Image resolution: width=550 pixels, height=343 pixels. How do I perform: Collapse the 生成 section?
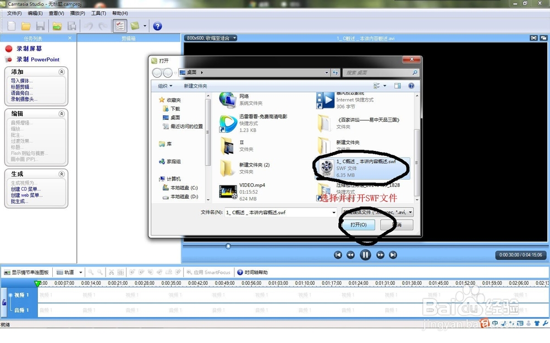coord(62,174)
